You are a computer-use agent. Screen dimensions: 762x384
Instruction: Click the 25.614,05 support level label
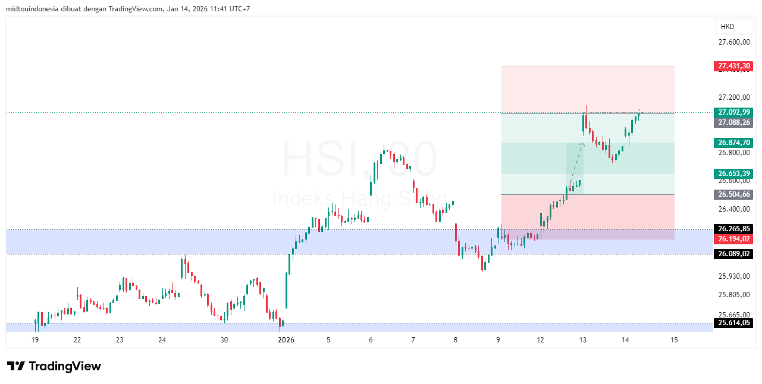click(x=733, y=323)
